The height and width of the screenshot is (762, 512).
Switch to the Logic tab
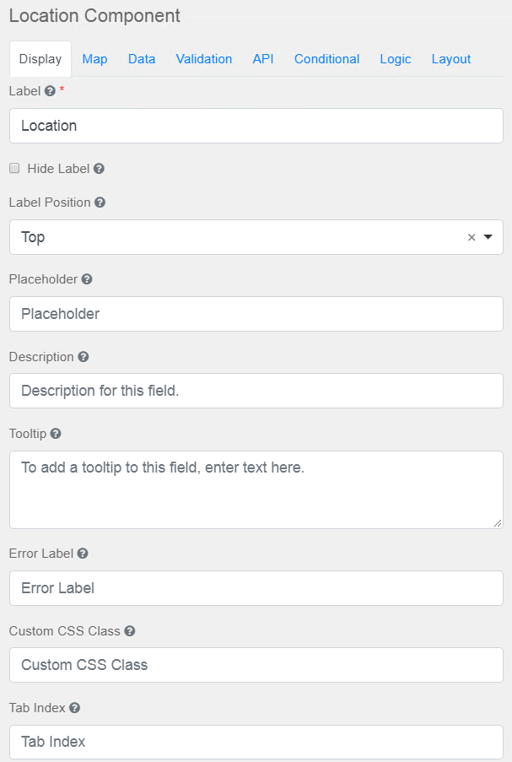click(x=395, y=59)
